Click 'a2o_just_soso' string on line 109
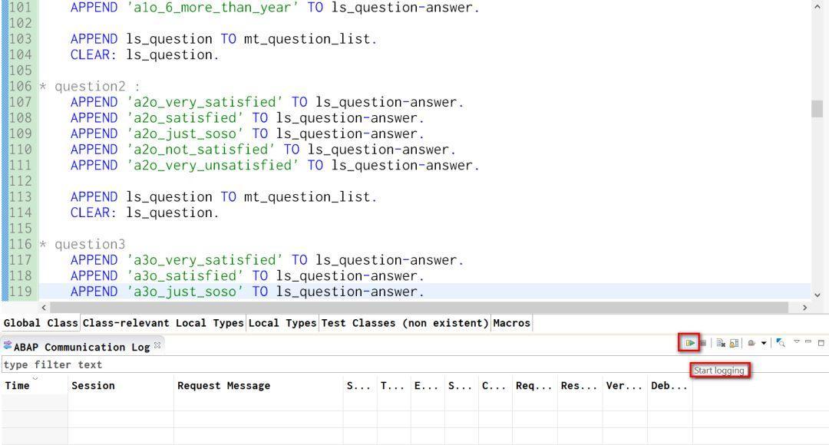Viewport: 829px width, 445px height. coord(184,133)
